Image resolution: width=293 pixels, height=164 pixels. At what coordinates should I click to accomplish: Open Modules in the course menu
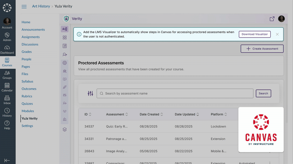[x=28, y=111]
